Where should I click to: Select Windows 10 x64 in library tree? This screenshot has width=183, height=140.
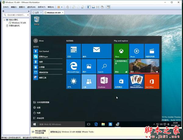tap(19, 23)
